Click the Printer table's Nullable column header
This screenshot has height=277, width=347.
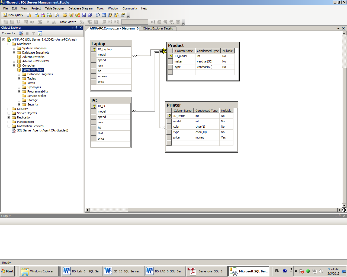point(226,111)
